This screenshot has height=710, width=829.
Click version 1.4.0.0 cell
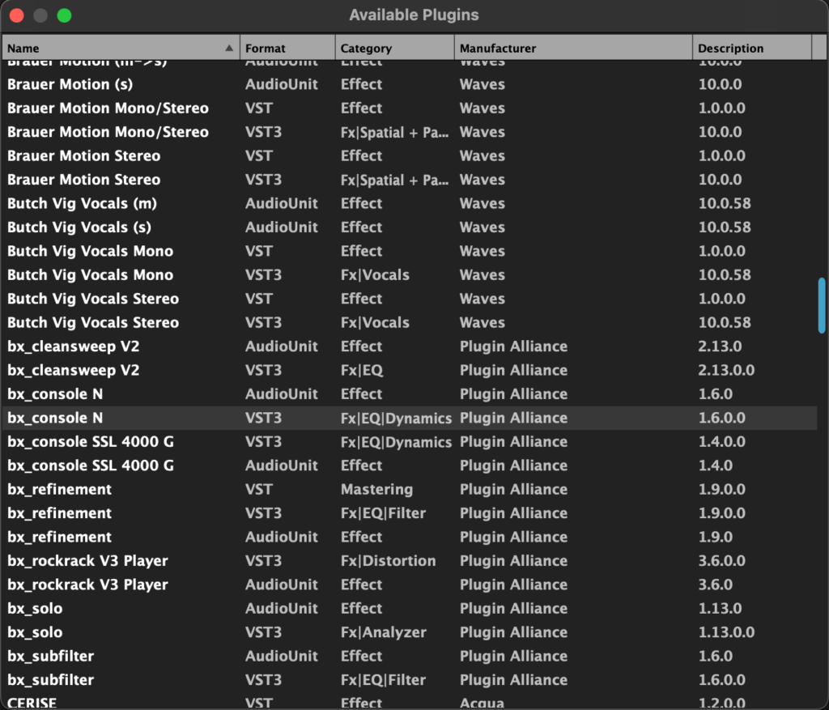pyautogui.click(x=721, y=441)
